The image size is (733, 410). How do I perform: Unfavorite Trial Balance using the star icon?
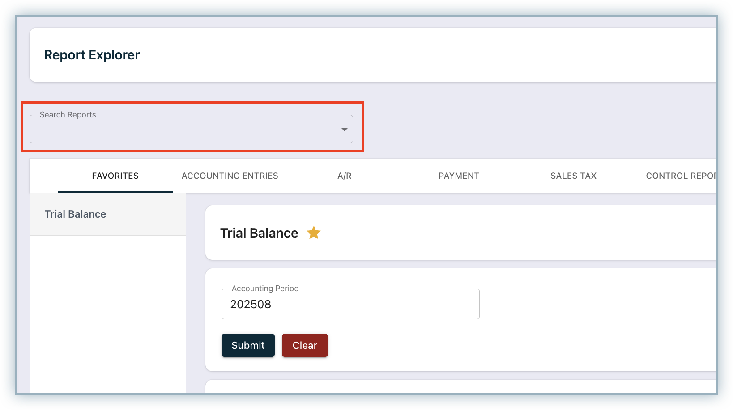314,233
